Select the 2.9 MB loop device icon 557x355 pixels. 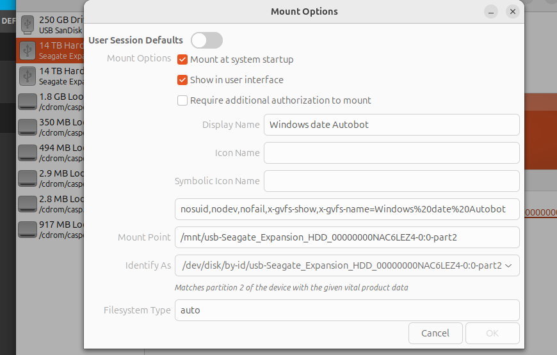28,178
